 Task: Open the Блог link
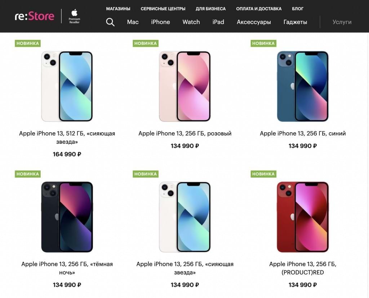tap(298, 9)
